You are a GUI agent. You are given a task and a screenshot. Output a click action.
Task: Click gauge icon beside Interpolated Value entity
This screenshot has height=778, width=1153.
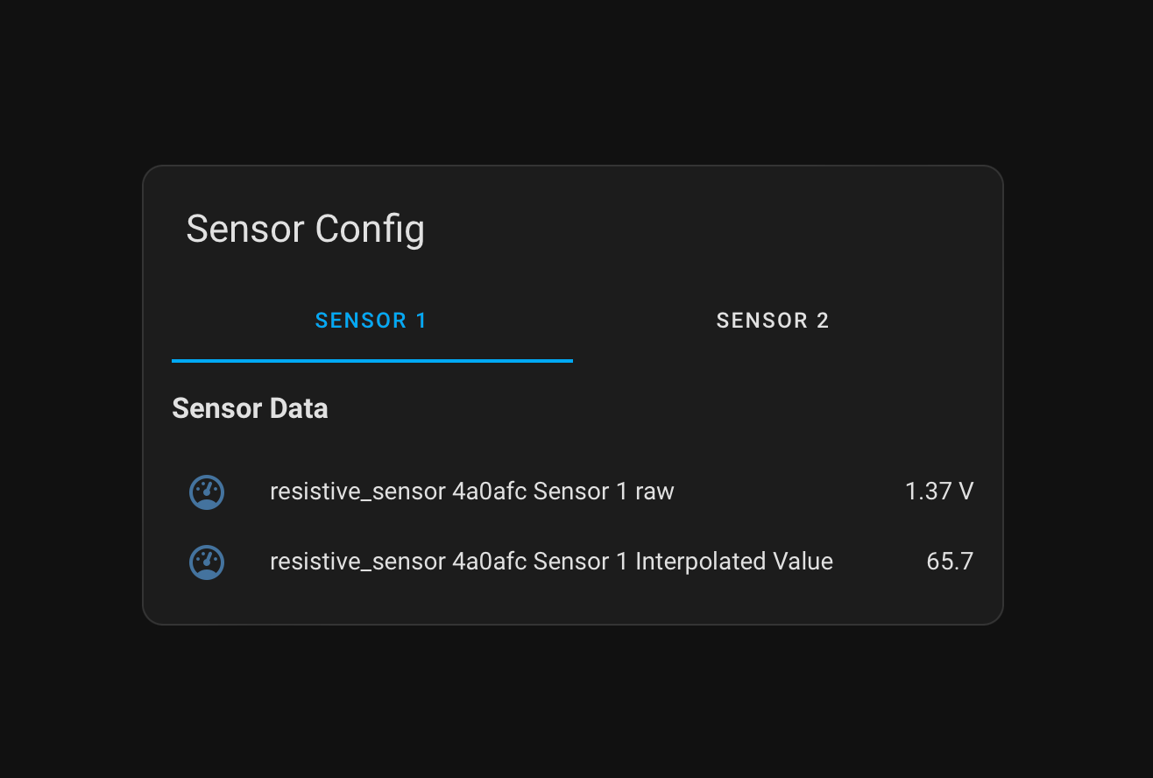click(207, 562)
